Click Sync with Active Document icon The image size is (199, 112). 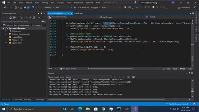(x=27, y=17)
